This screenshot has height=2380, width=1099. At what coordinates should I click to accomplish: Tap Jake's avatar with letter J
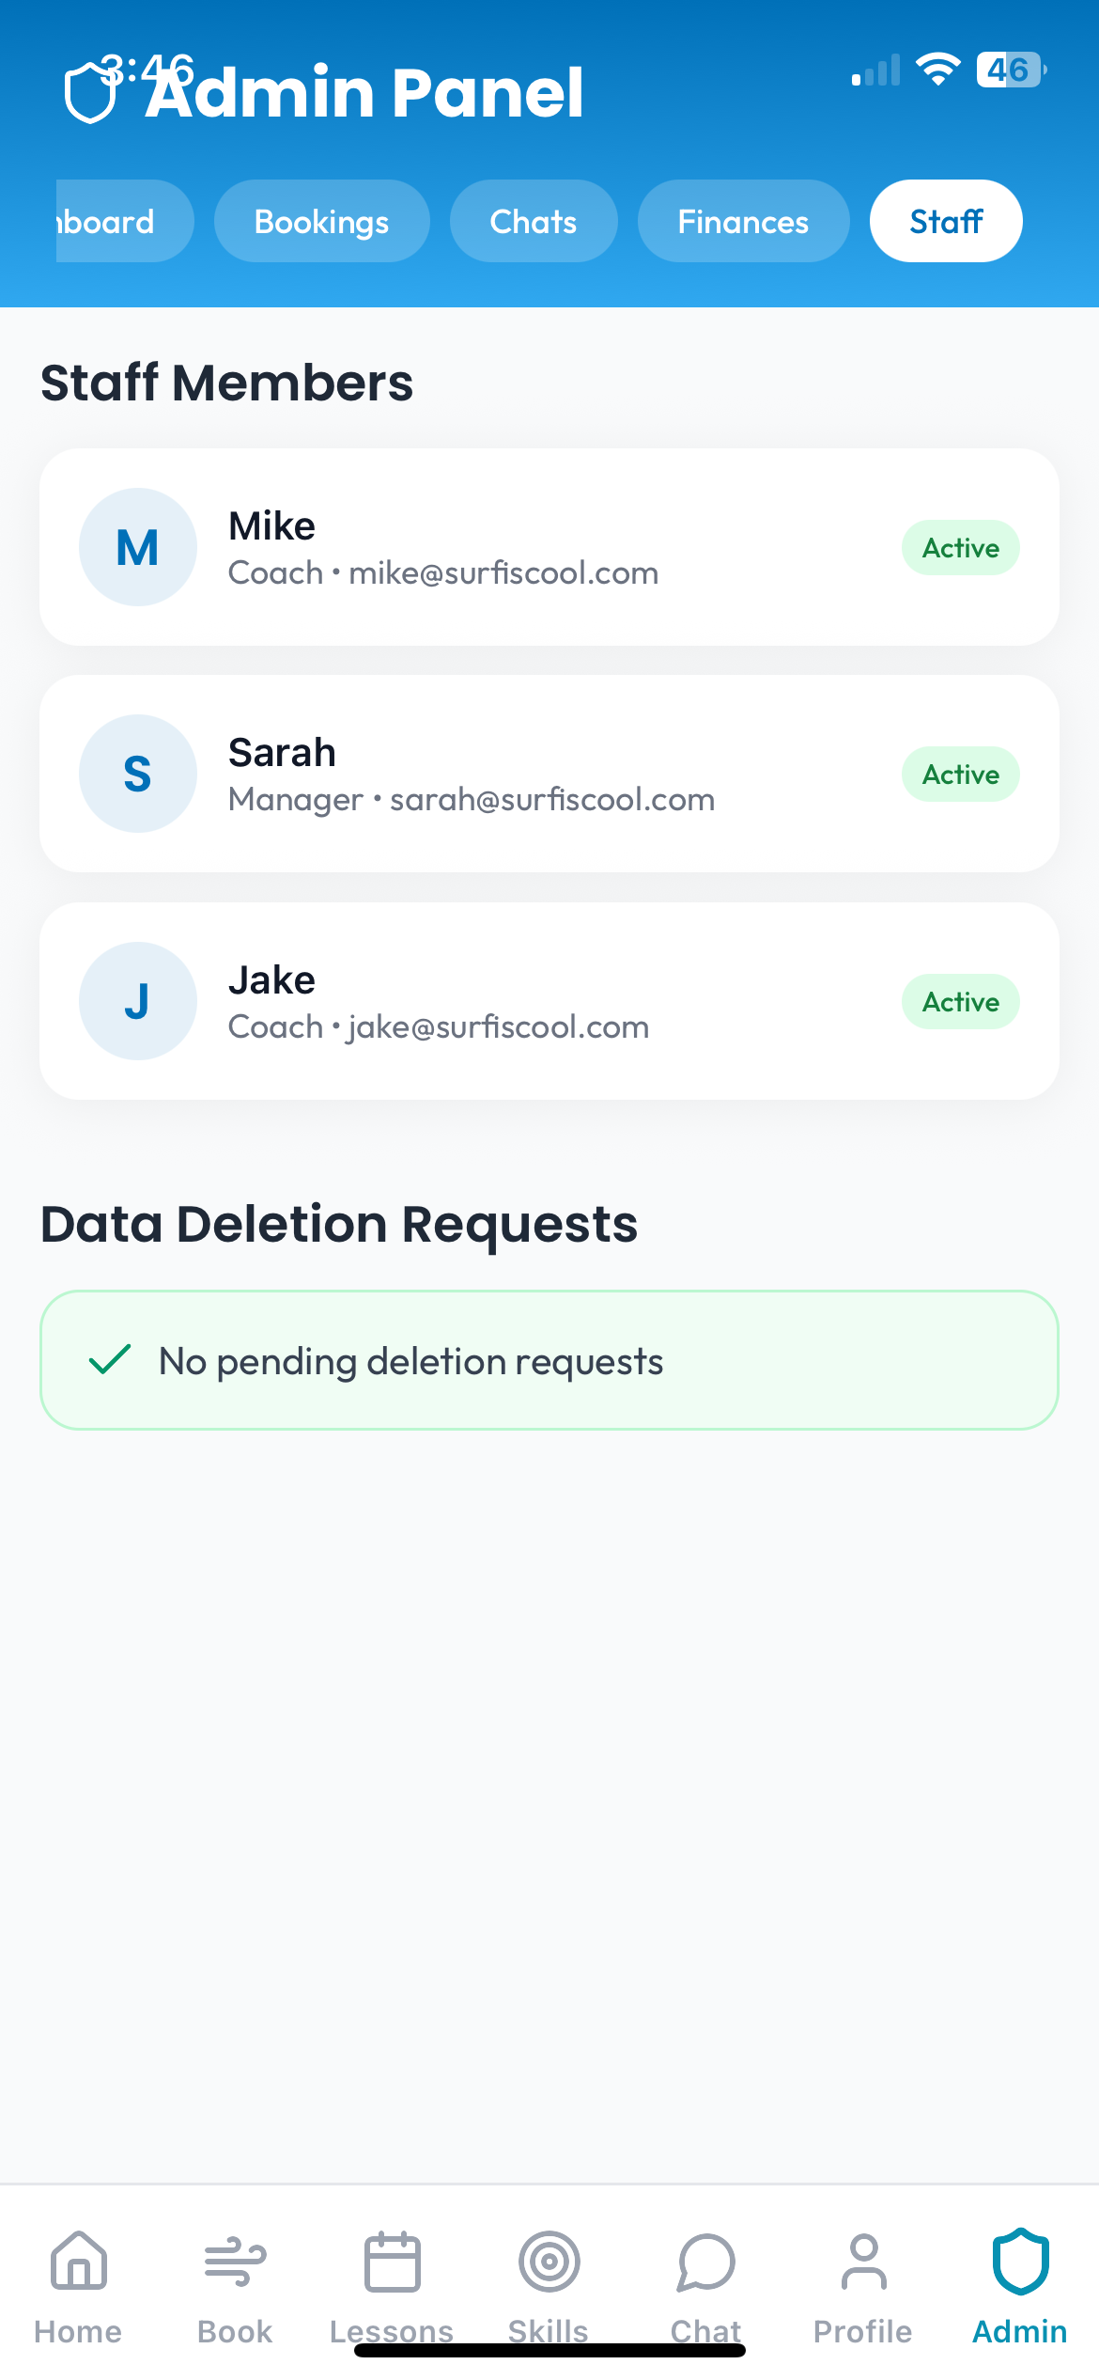pos(138,1001)
